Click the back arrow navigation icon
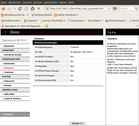Image resolution: width=139 pixels, height=126 pixels. point(3,9)
